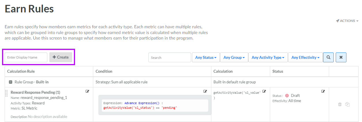Click the Enter Display Name field
Screen dimensions: 362x122
click(26, 57)
